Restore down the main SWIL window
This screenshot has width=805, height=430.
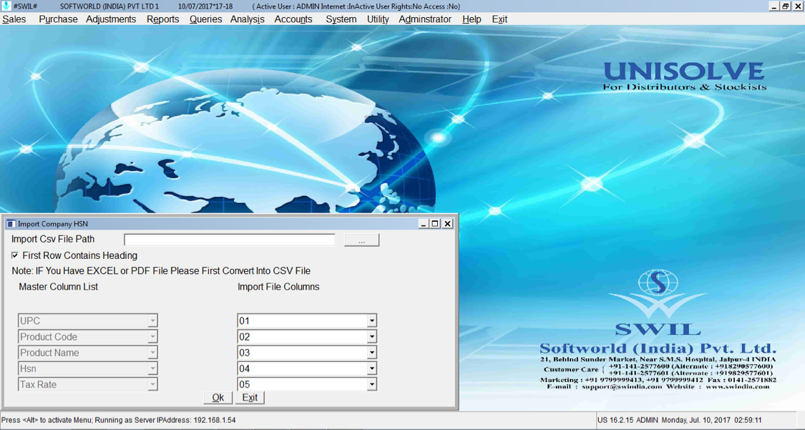point(786,6)
